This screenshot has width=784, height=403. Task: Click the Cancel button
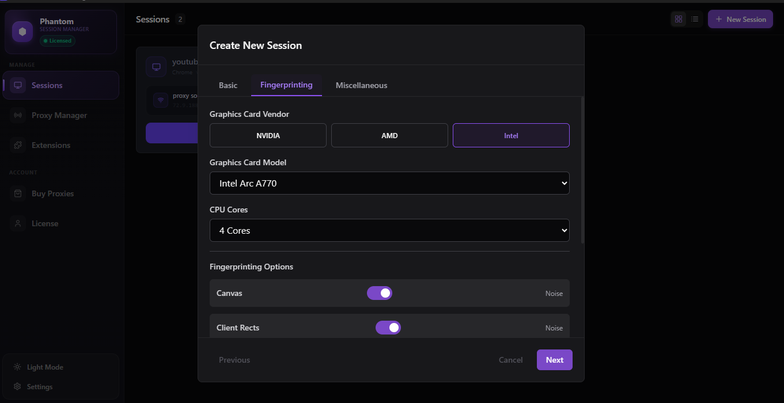[510, 360]
